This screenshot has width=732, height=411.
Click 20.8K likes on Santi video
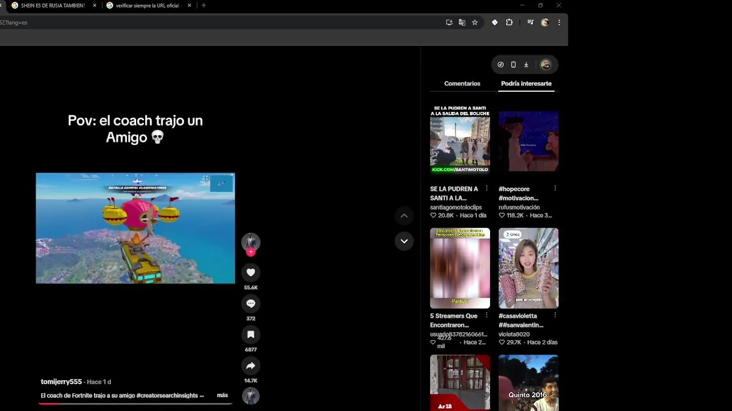tap(442, 215)
